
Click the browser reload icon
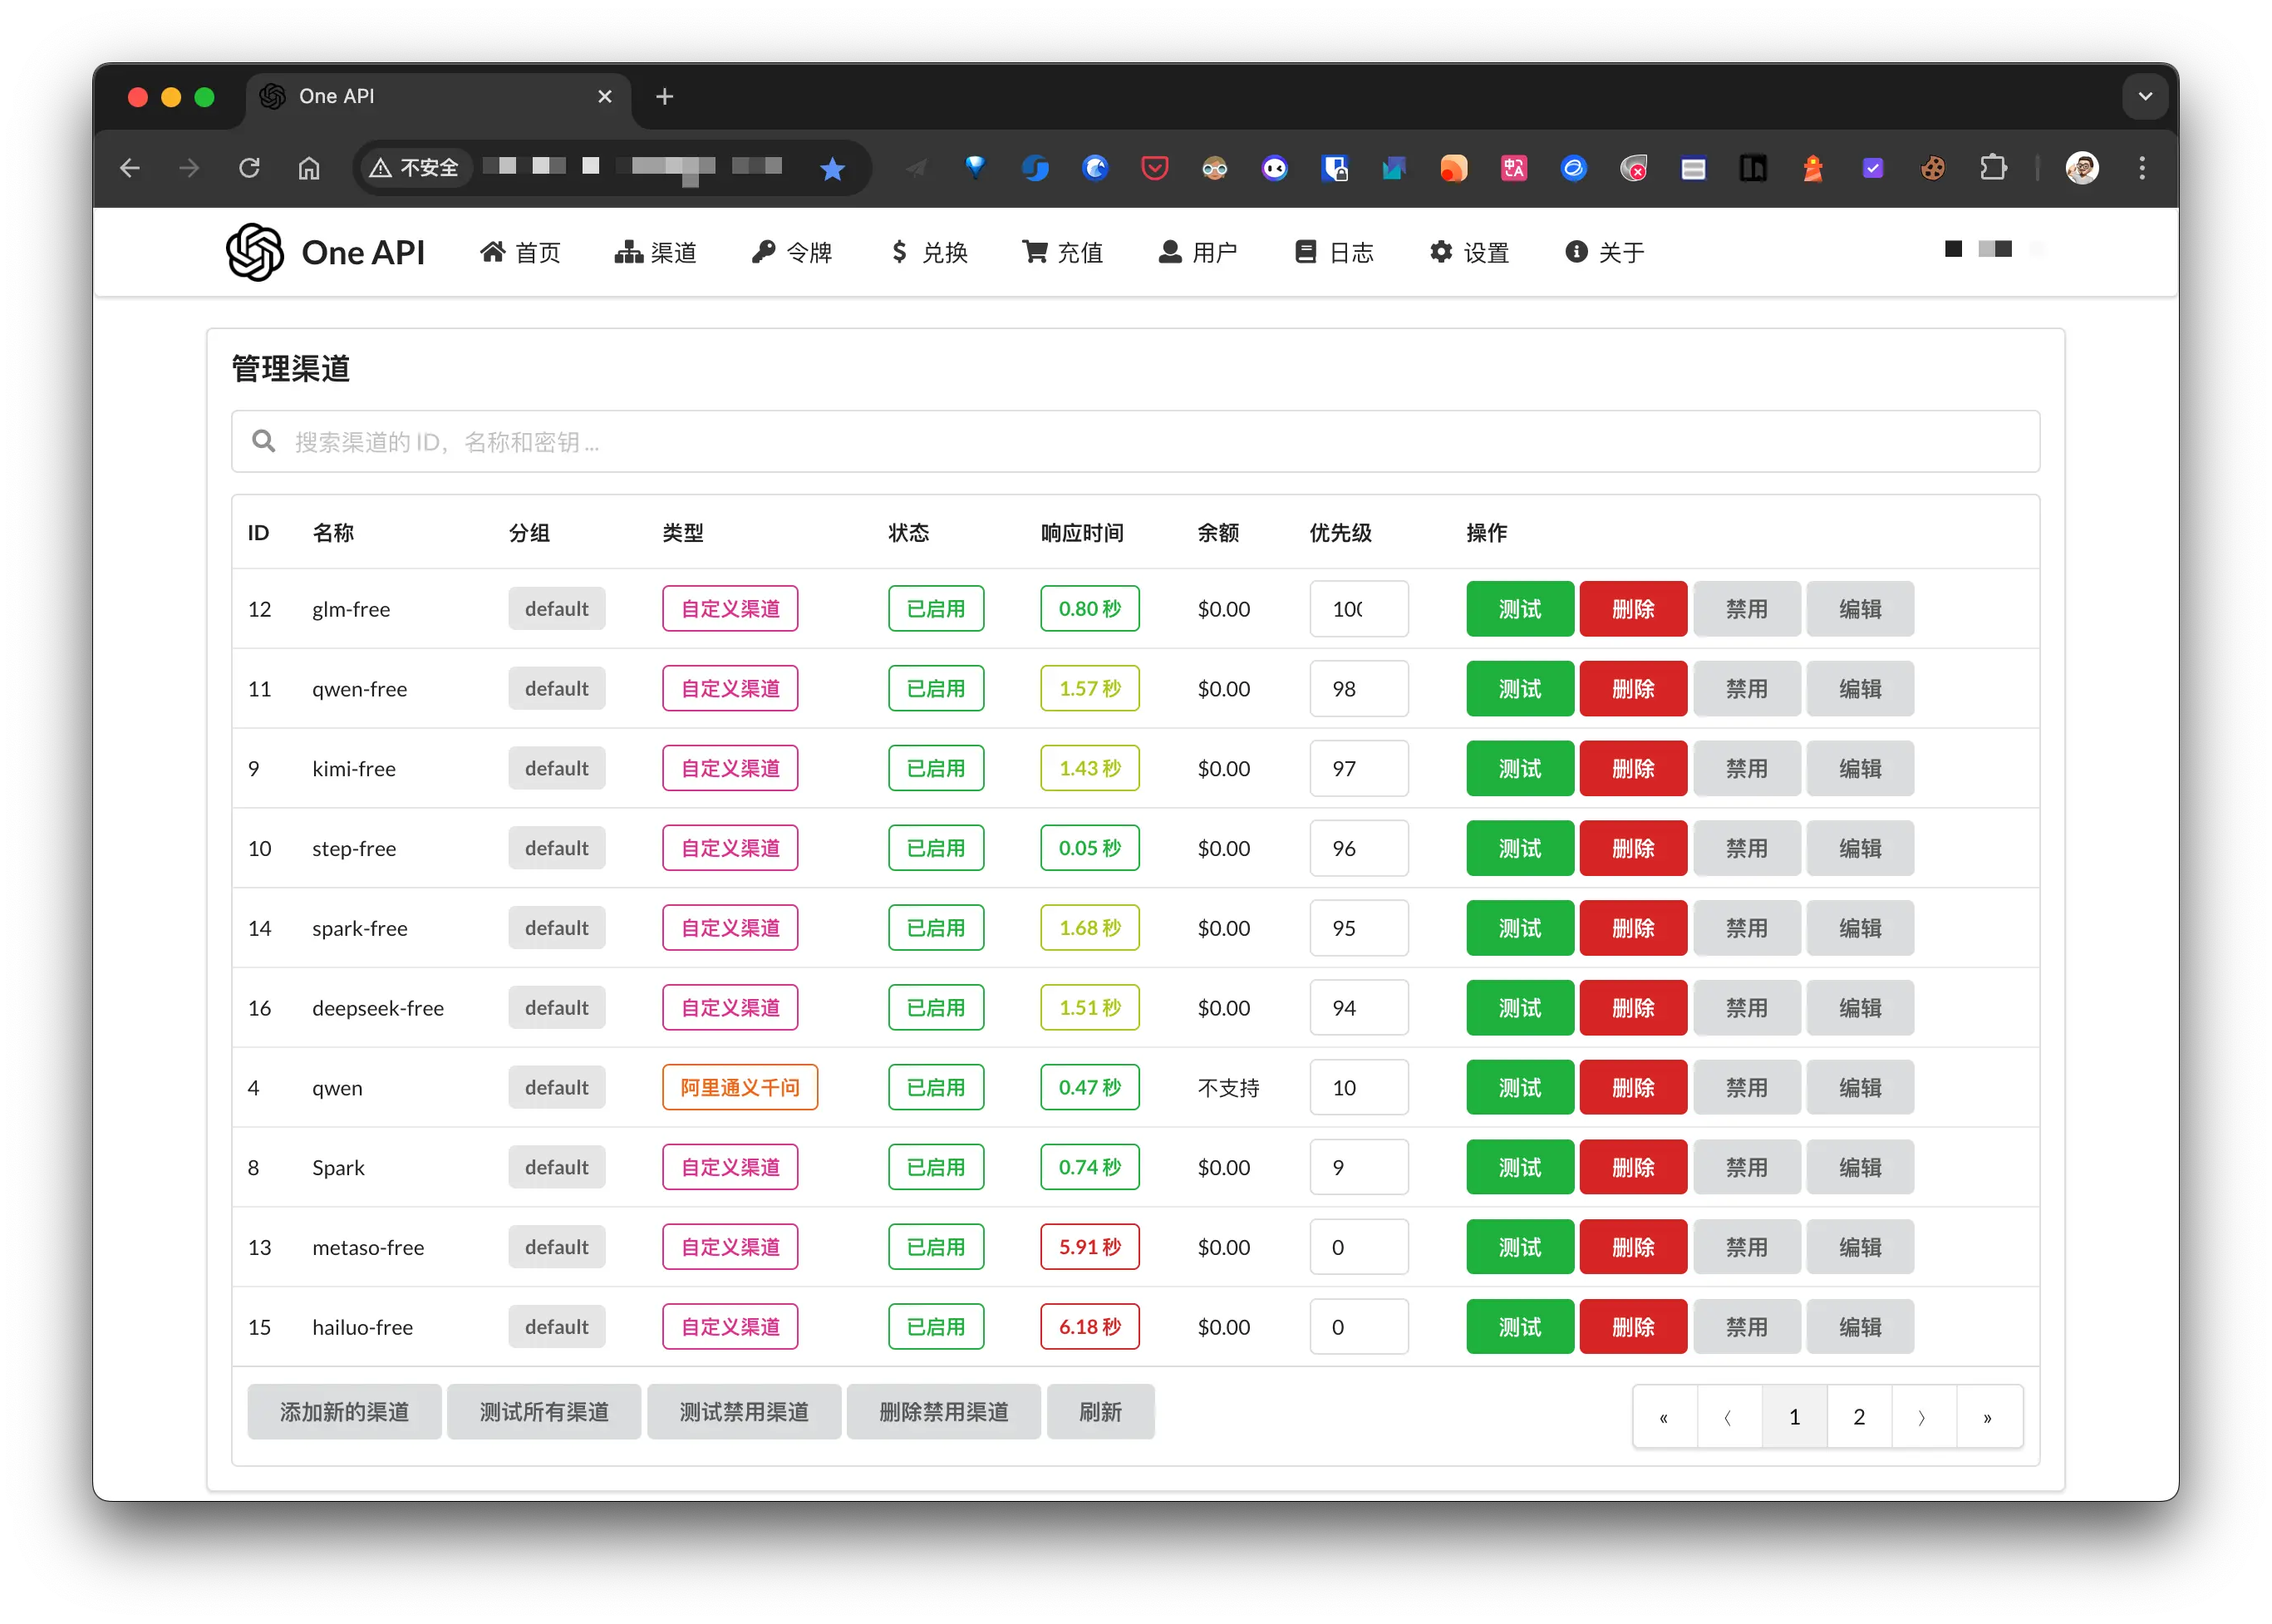coord(249,168)
